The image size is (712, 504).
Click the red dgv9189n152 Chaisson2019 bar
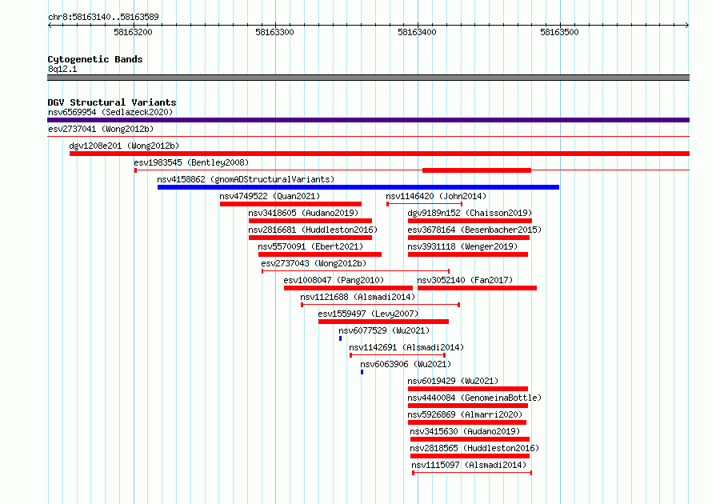click(x=470, y=221)
